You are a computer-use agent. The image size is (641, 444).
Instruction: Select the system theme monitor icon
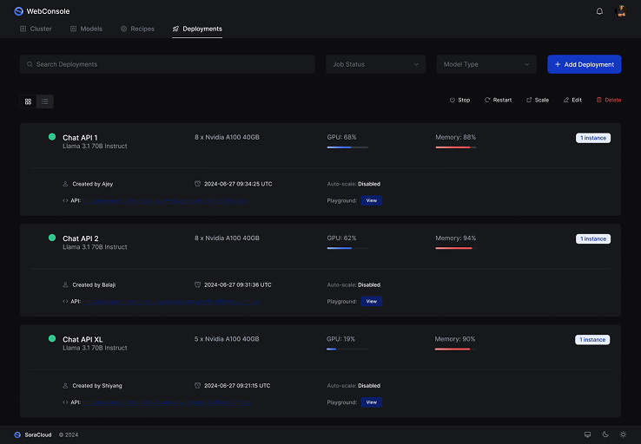point(587,434)
